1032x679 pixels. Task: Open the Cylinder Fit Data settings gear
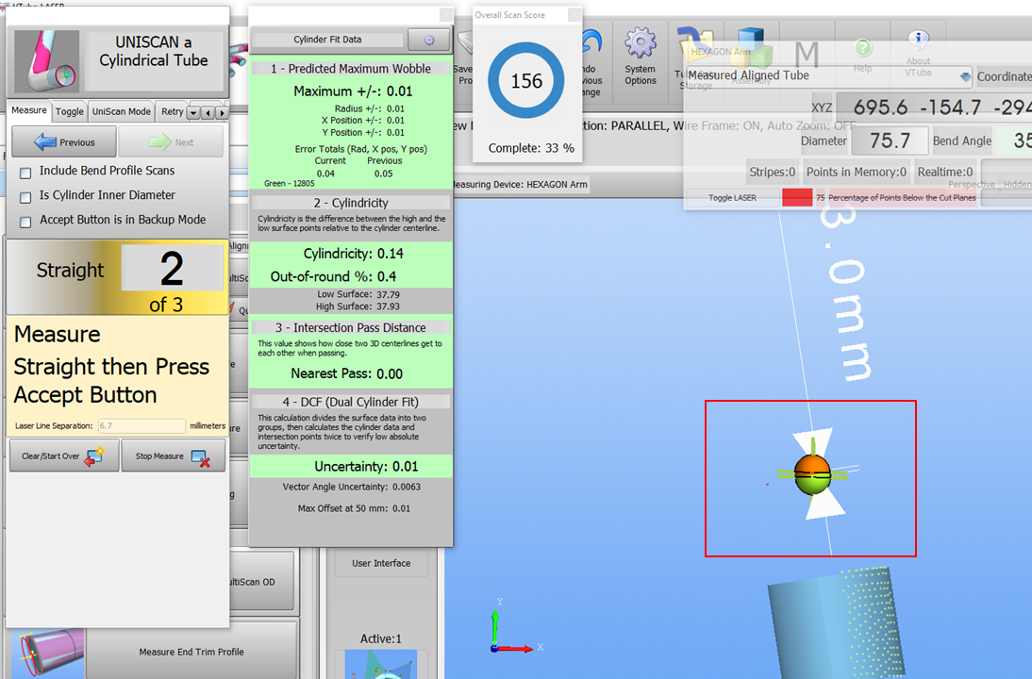(429, 41)
